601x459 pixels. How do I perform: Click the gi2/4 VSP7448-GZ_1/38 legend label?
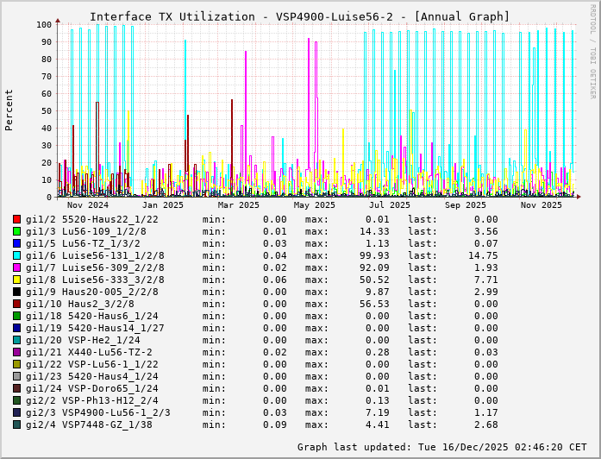(89, 424)
